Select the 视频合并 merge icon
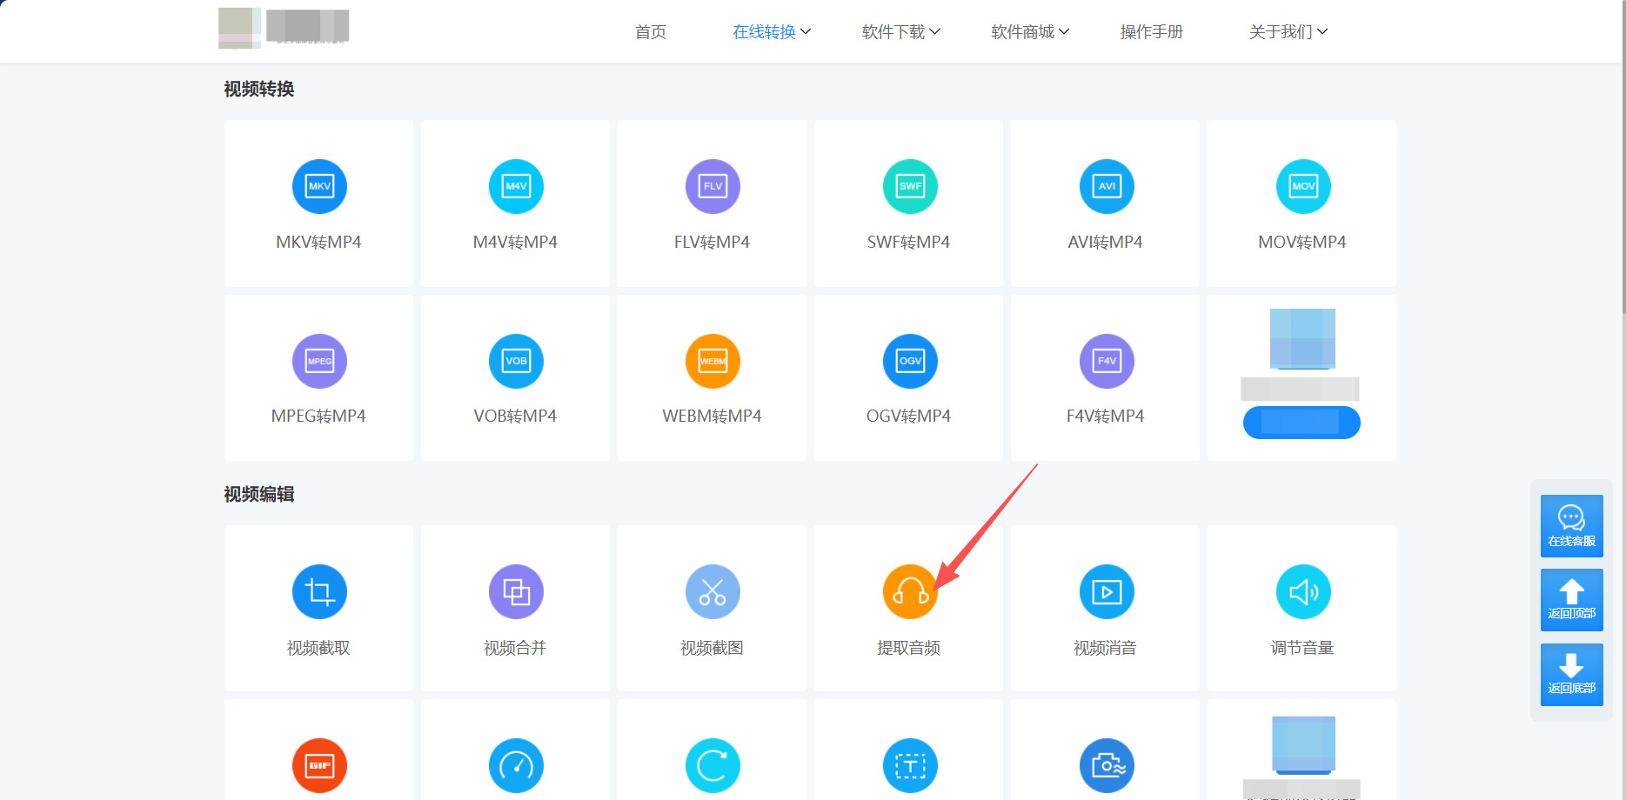Screen dimensions: 1626x800 pos(516,592)
